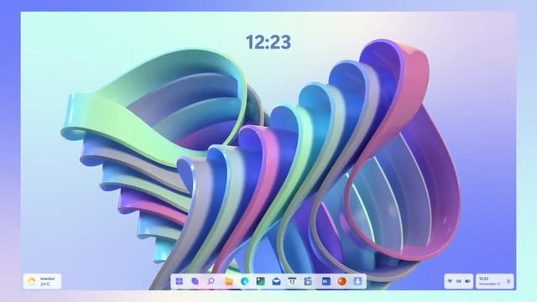Open the gray media player icon
This screenshot has height=302, width=537.
pyautogui.click(x=308, y=282)
